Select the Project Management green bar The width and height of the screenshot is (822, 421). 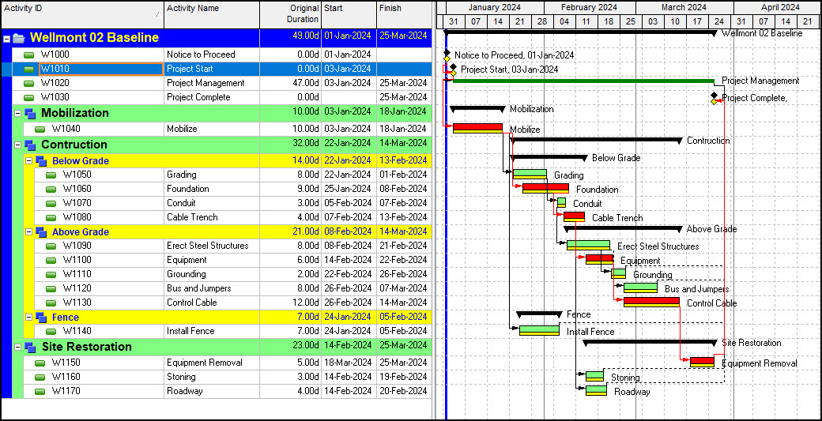pyautogui.click(x=583, y=81)
